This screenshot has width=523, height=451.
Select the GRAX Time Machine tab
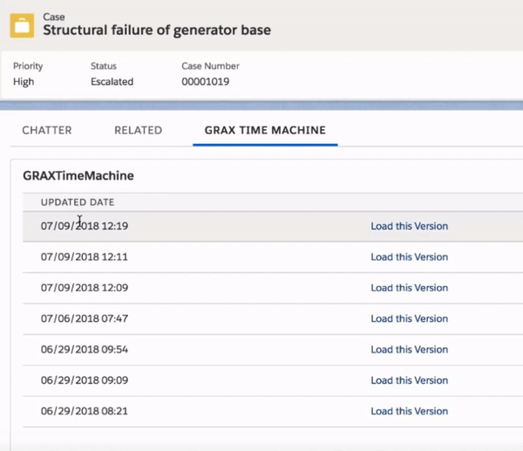tap(265, 130)
